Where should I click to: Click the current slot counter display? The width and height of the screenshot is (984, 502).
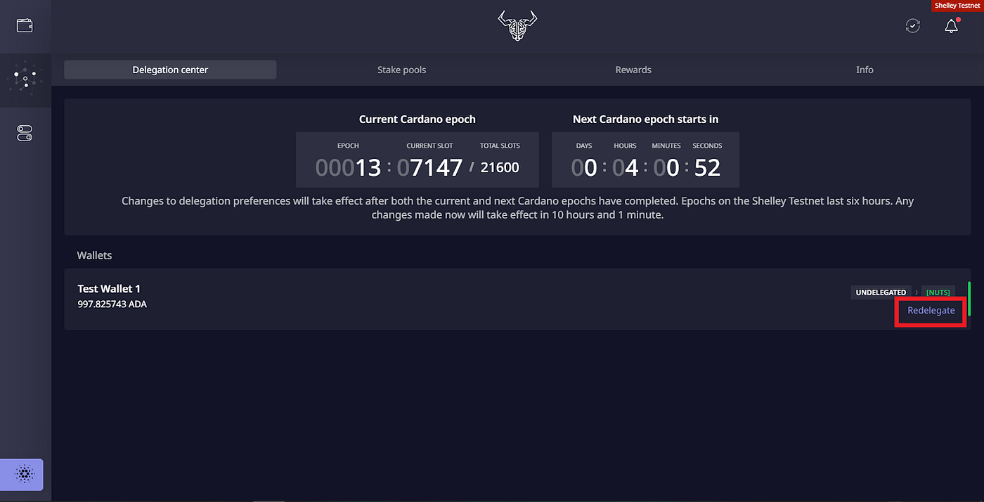click(429, 167)
